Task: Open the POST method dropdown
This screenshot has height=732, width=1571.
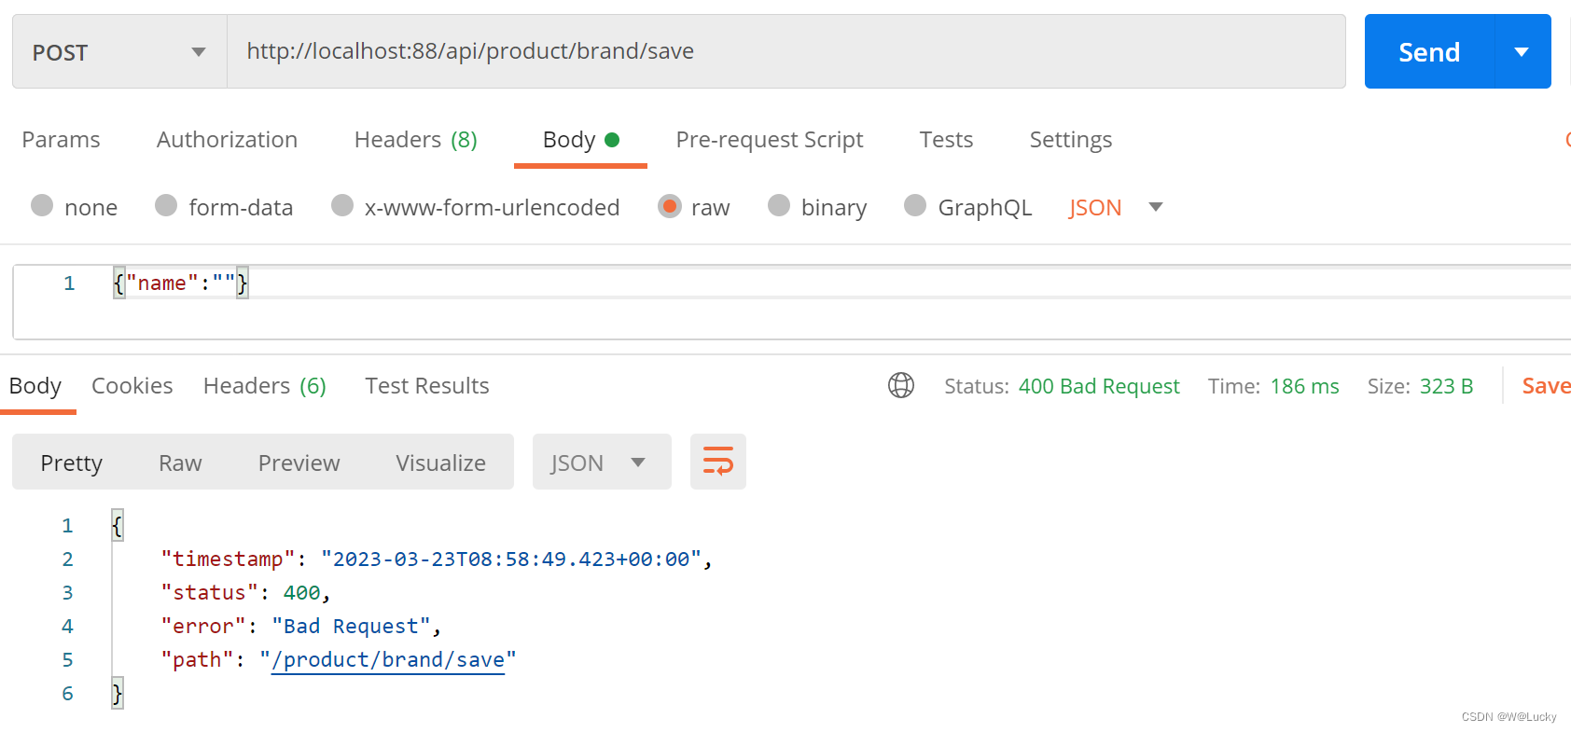Action: tap(119, 51)
